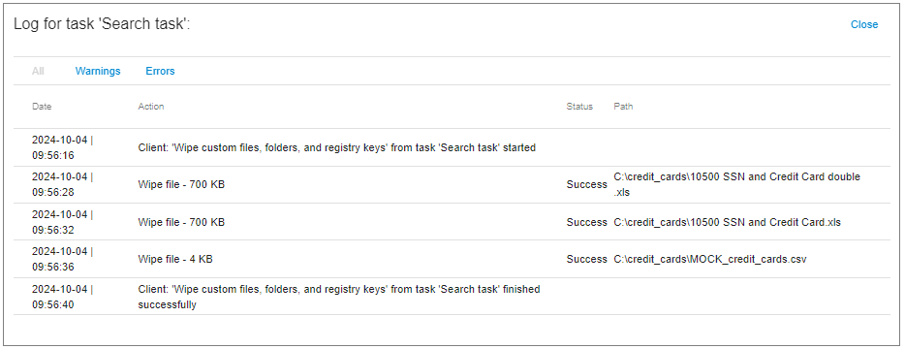Select the task started log row

click(452, 148)
